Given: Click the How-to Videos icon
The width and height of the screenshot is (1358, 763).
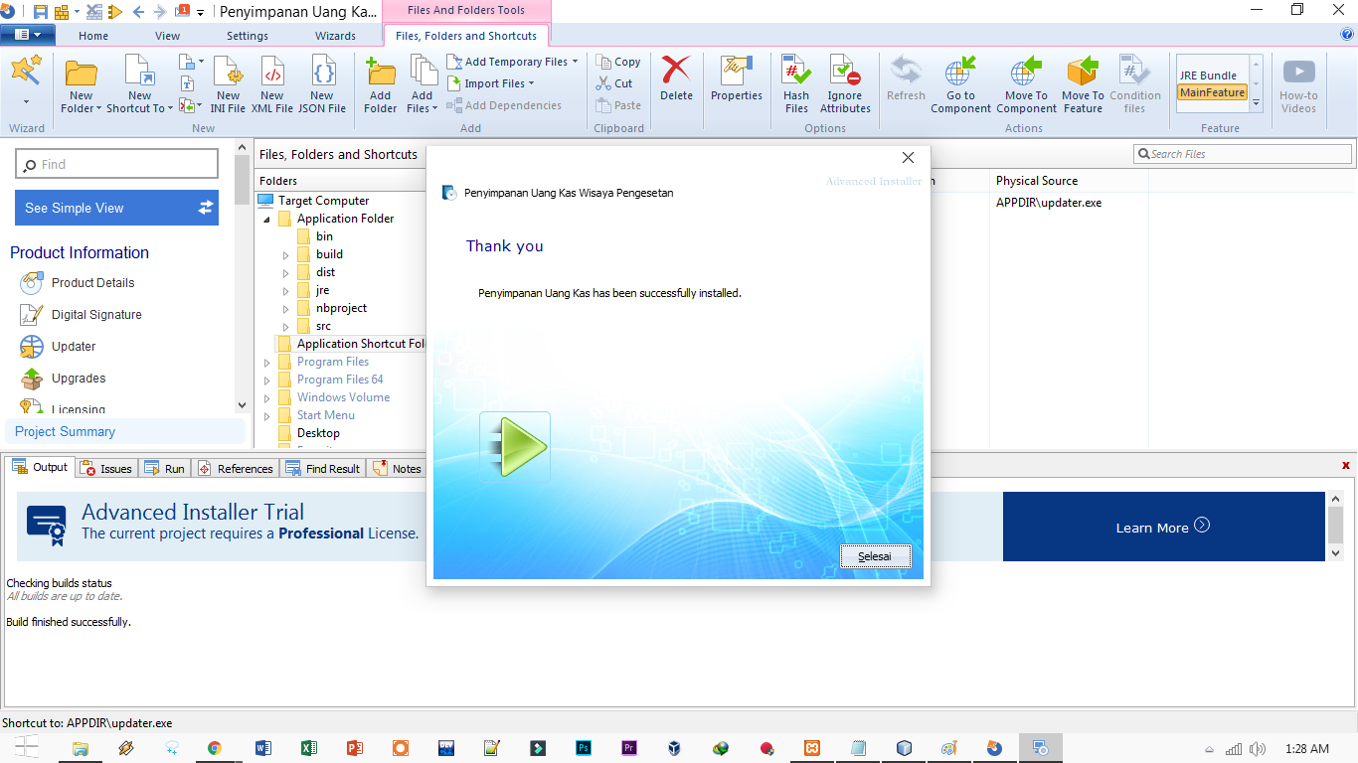Looking at the screenshot, I should 1298,72.
